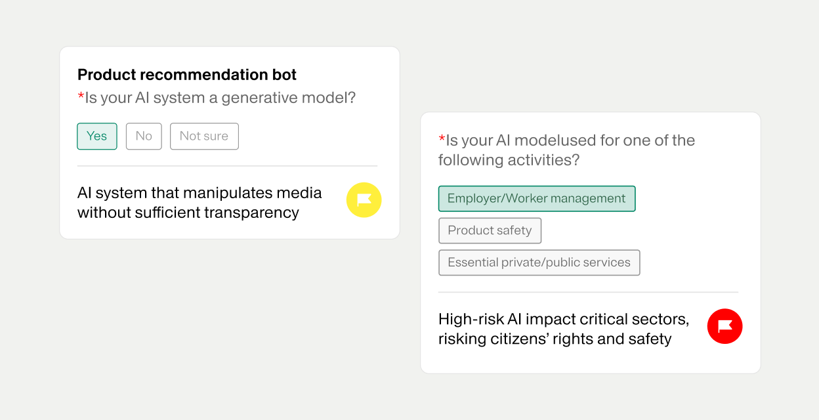Click the media manipulation warning message

(199, 203)
